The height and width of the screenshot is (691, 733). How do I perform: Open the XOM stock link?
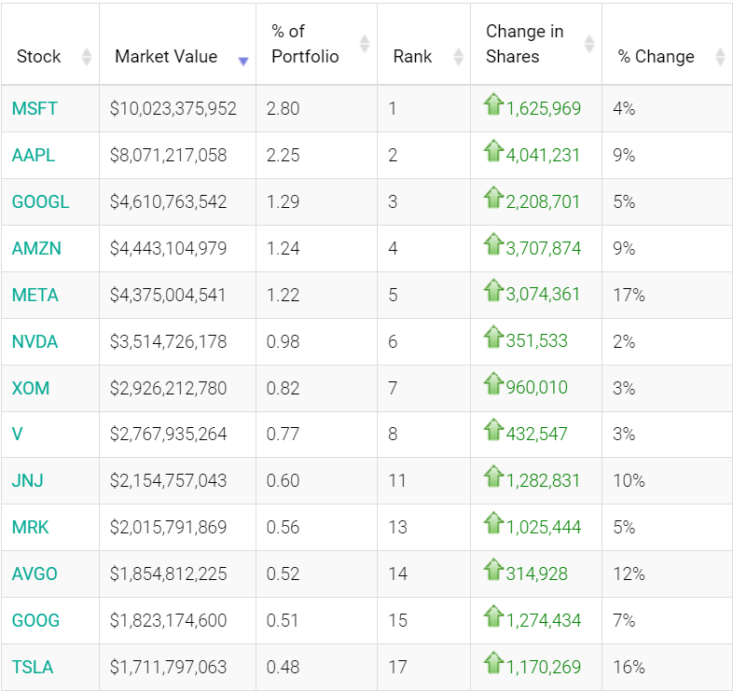tap(31, 388)
